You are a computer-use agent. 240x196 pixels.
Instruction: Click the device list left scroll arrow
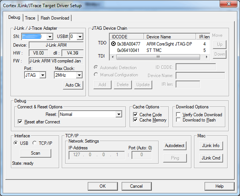pos(113,57)
